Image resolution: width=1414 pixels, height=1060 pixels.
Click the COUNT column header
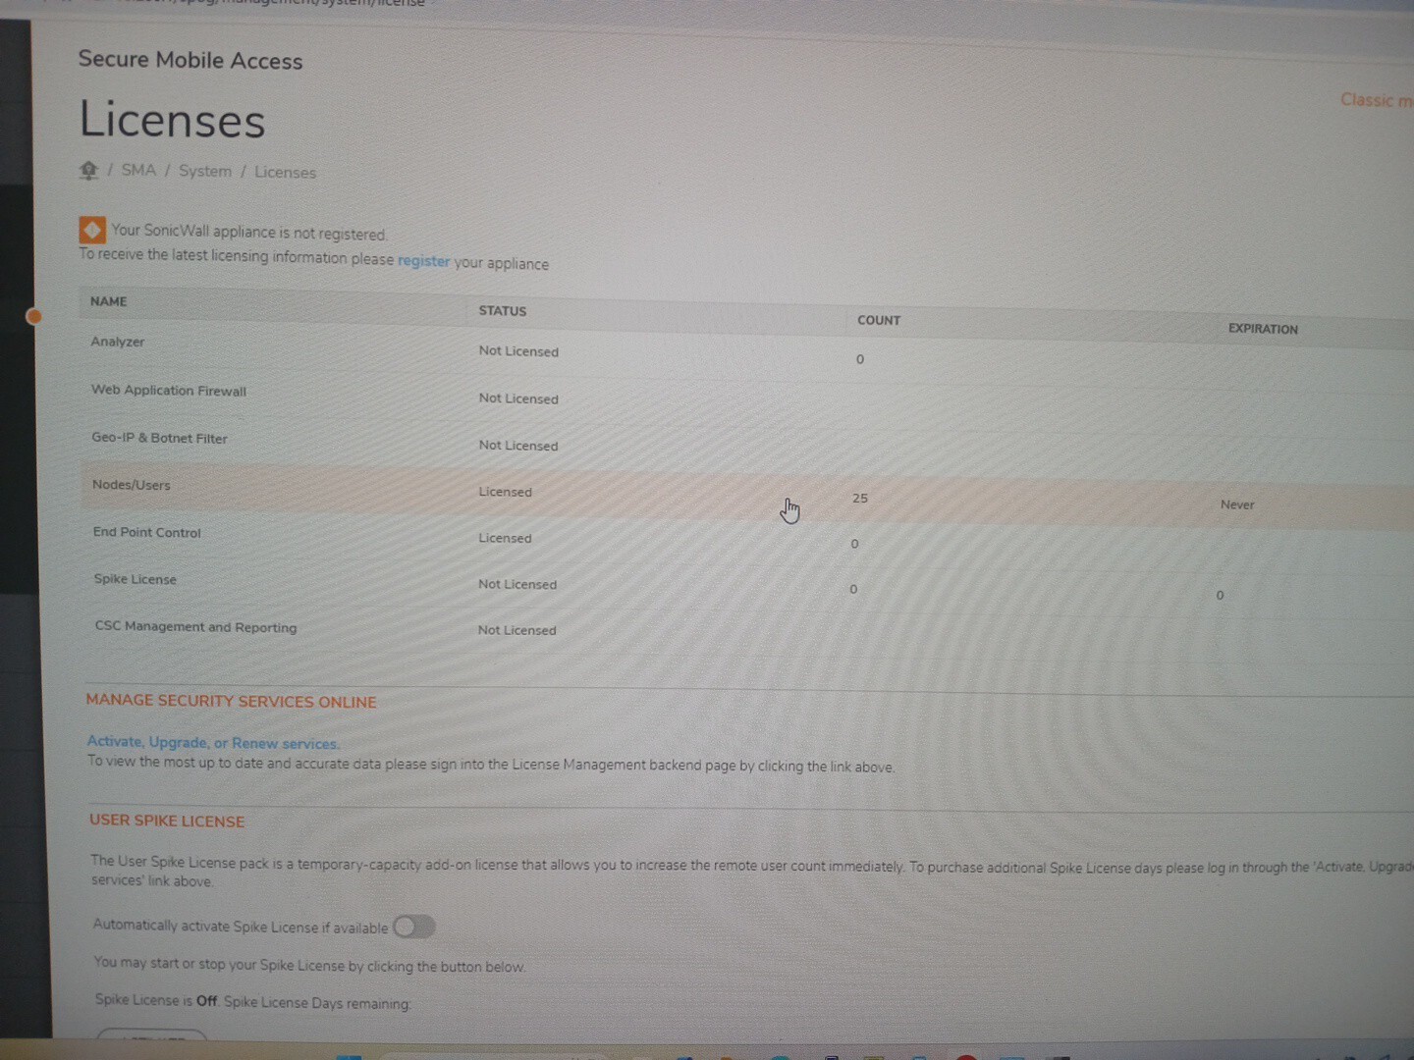(x=879, y=320)
